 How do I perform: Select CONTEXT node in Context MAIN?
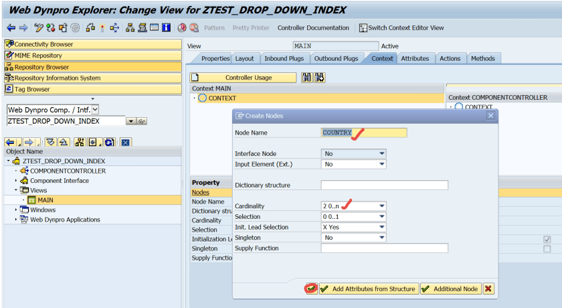[222, 98]
